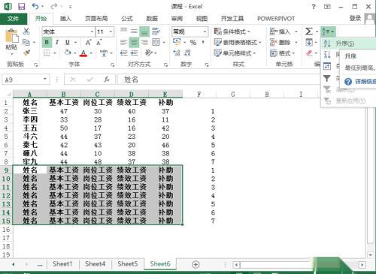
Task: Toggle Bold formatting button
Action: click(x=47, y=42)
